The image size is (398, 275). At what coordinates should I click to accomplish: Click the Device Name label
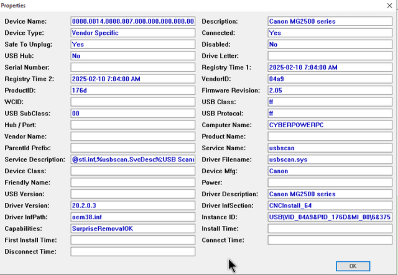[25, 21]
